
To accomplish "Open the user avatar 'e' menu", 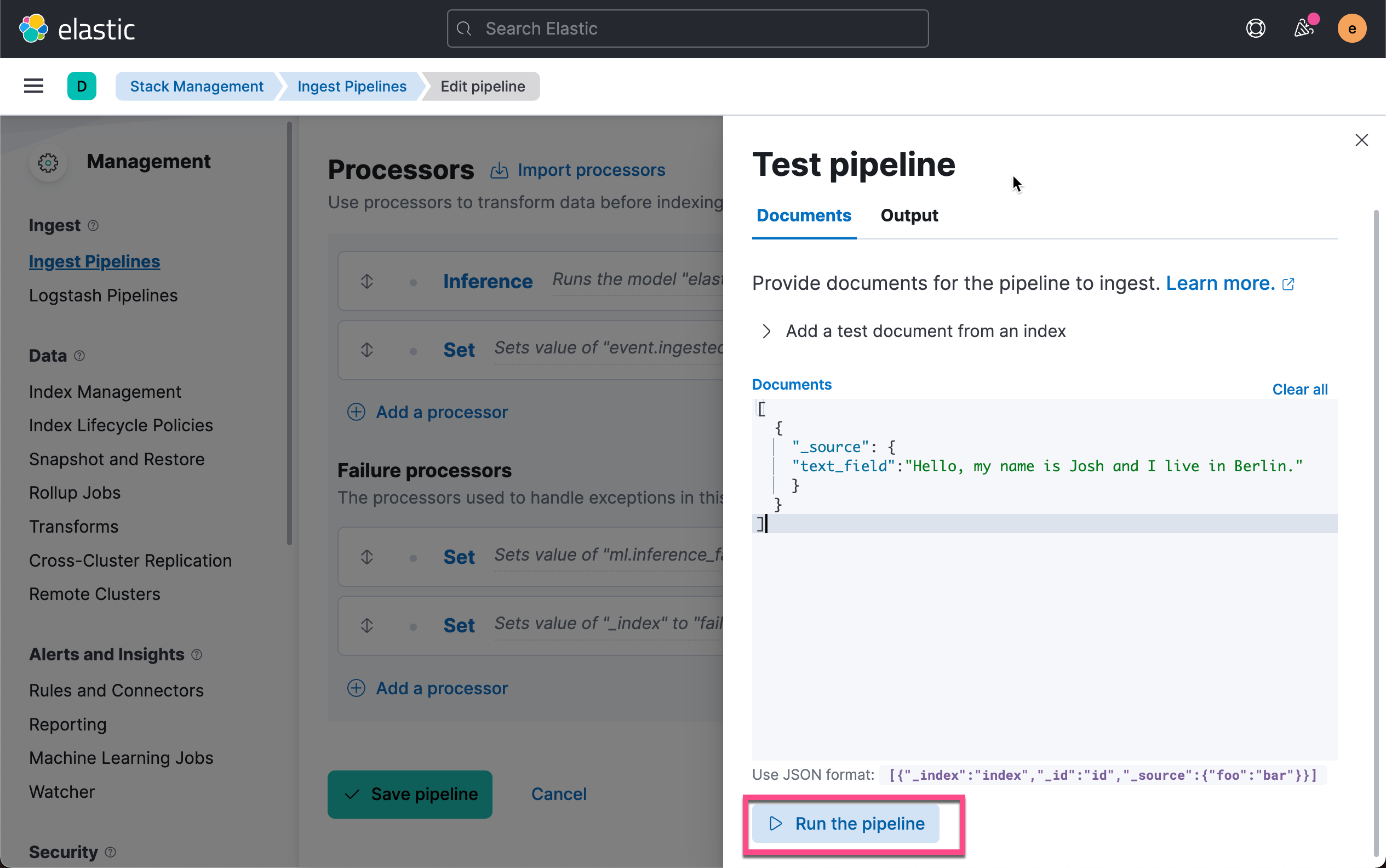I will [x=1351, y=28].
